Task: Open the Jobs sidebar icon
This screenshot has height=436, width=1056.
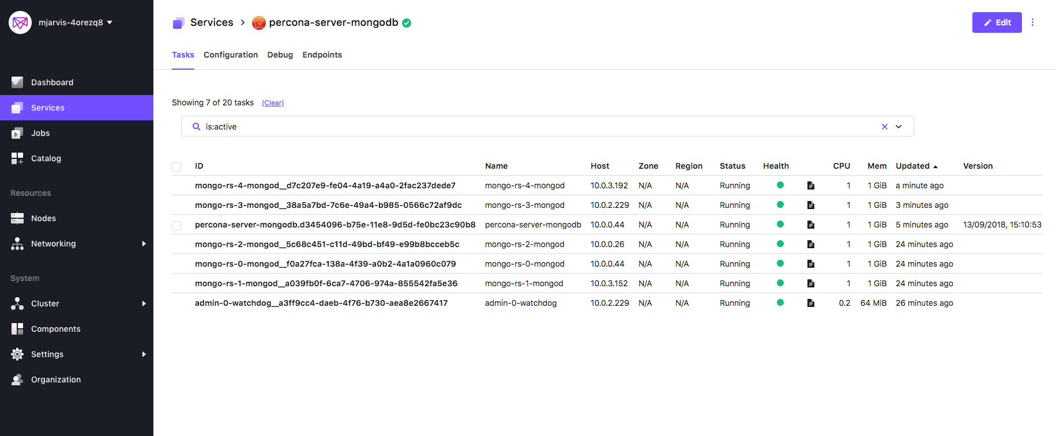Action: [x=17, y=133]
